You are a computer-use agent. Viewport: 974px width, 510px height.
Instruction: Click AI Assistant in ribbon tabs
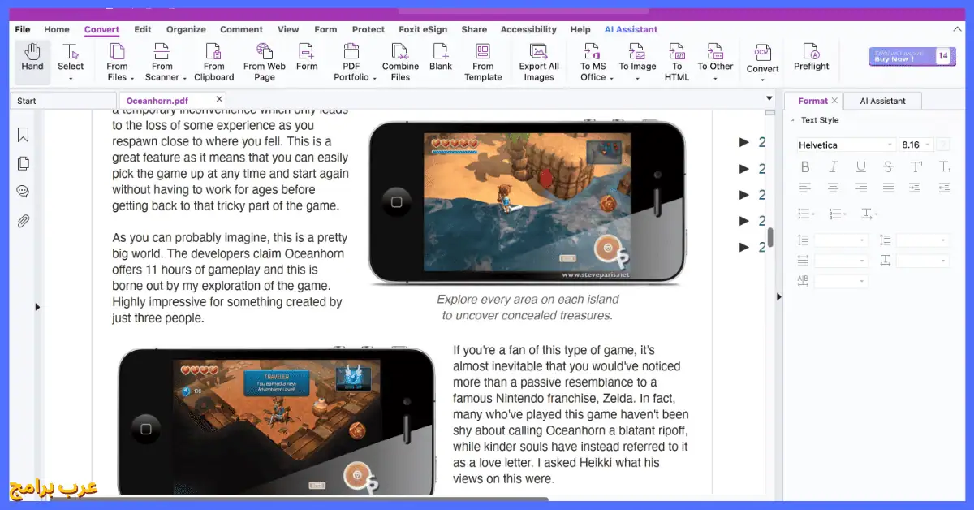pos(631,29)
